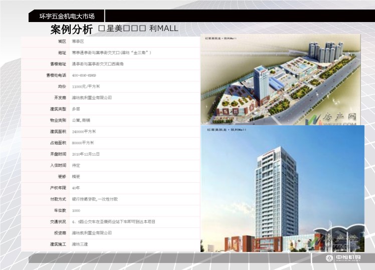The width and height of the screenshot is (375, 270).
Task: Click the value ending in 交叉口西南角
Action: click(x=98, y=64)
